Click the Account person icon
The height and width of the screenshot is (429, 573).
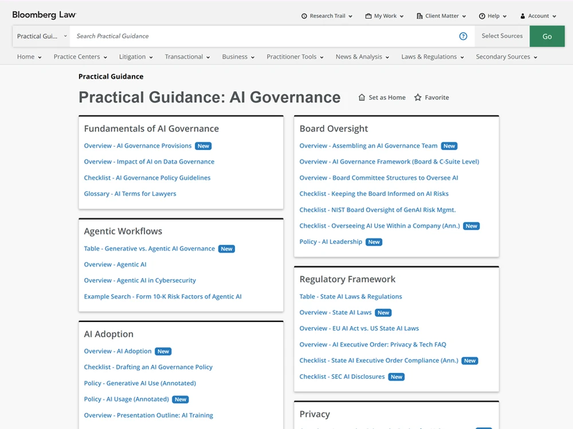tap(523, 16)
